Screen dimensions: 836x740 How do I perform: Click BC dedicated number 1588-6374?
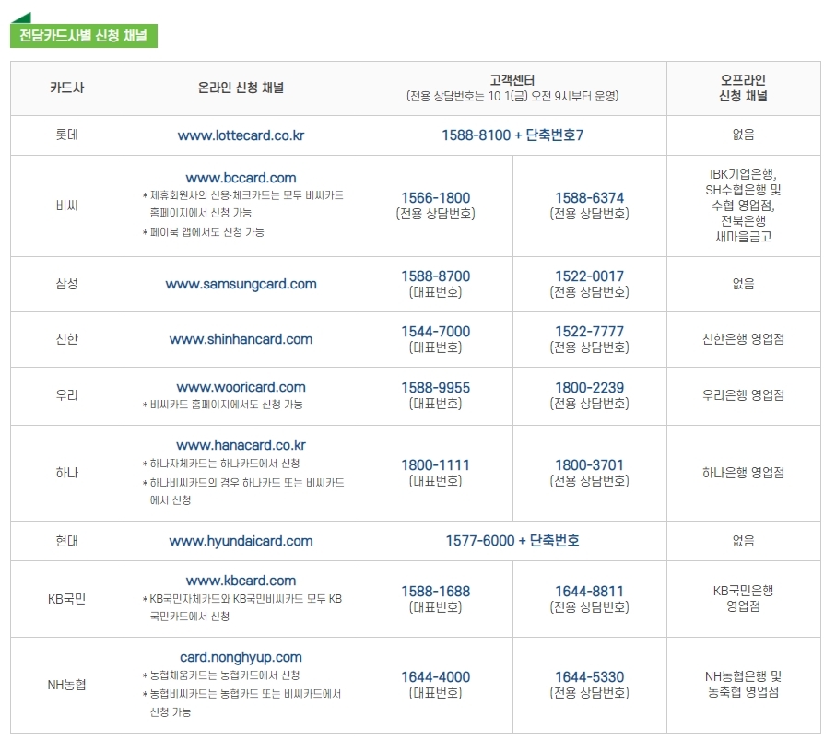(x=589, y=198)
